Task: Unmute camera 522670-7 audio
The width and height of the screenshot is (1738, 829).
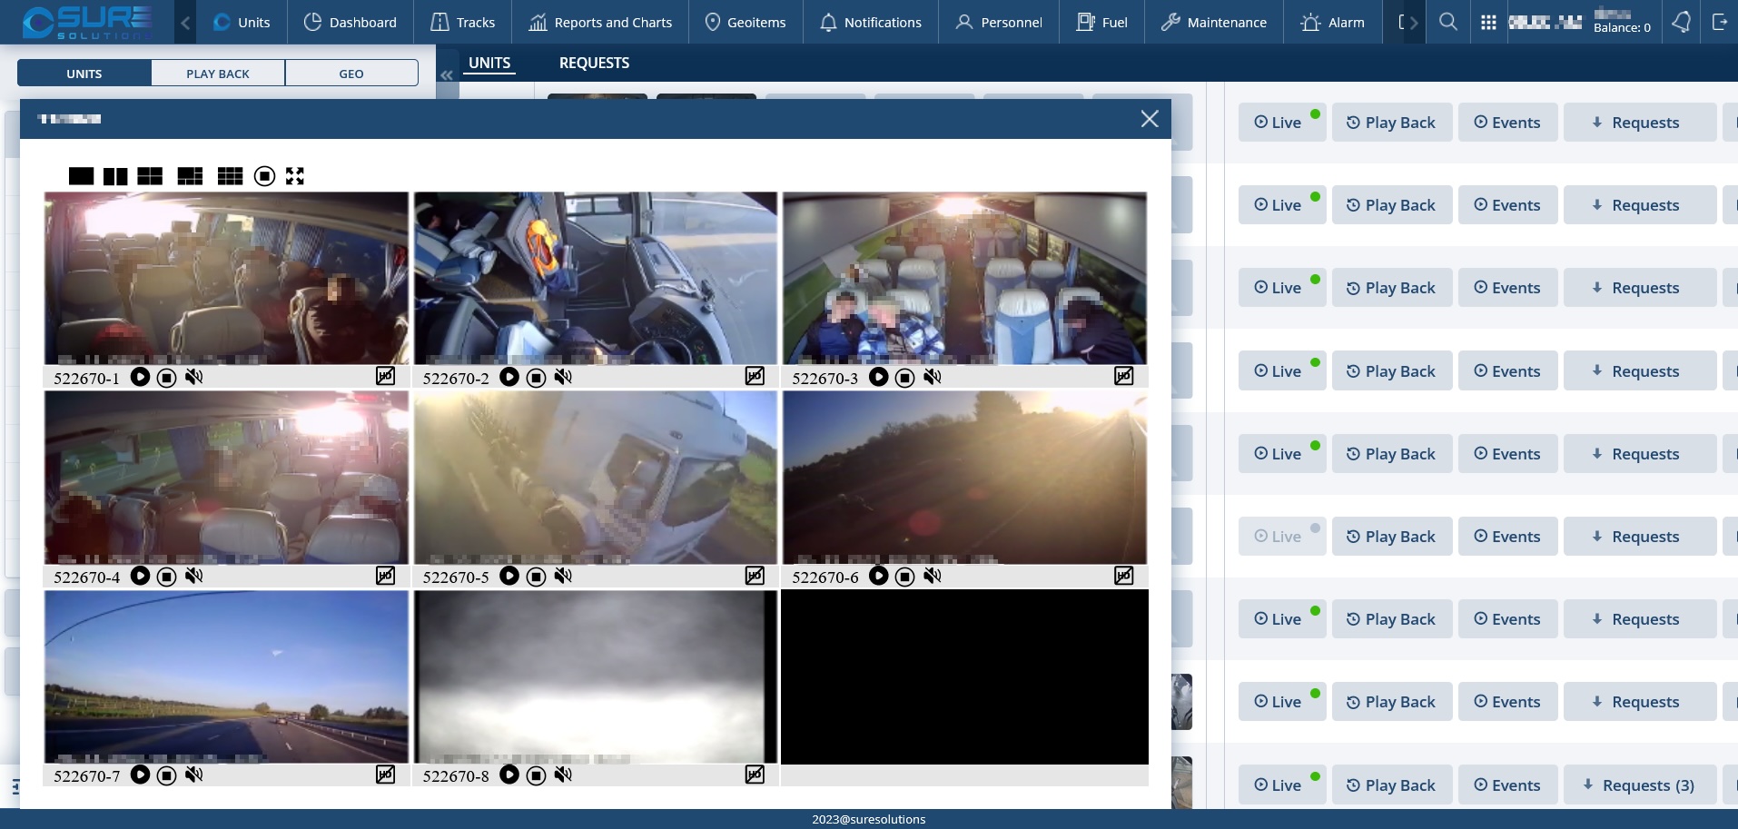Action: (193, 775)
